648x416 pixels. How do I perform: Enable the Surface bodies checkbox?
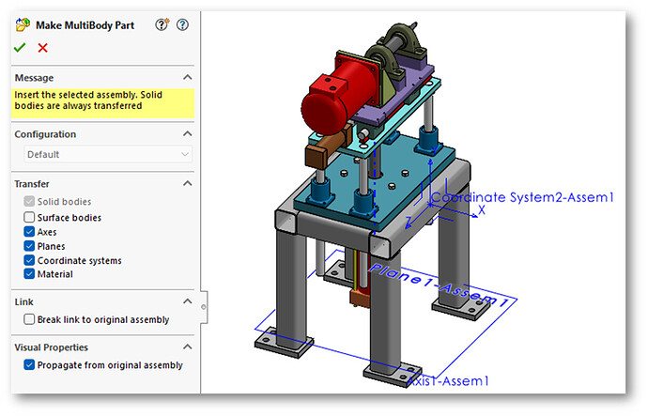(29, 217)
